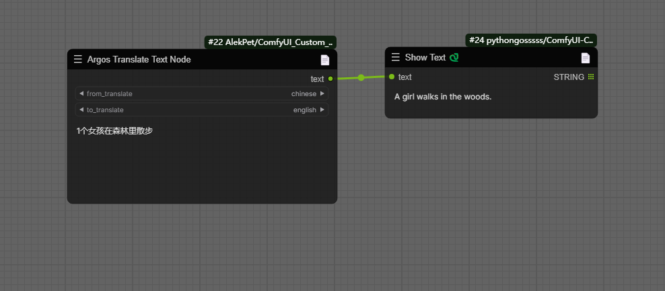Click the hamburger icon on Show Text node
665x291 pixels.
click(x=396, y=58)
